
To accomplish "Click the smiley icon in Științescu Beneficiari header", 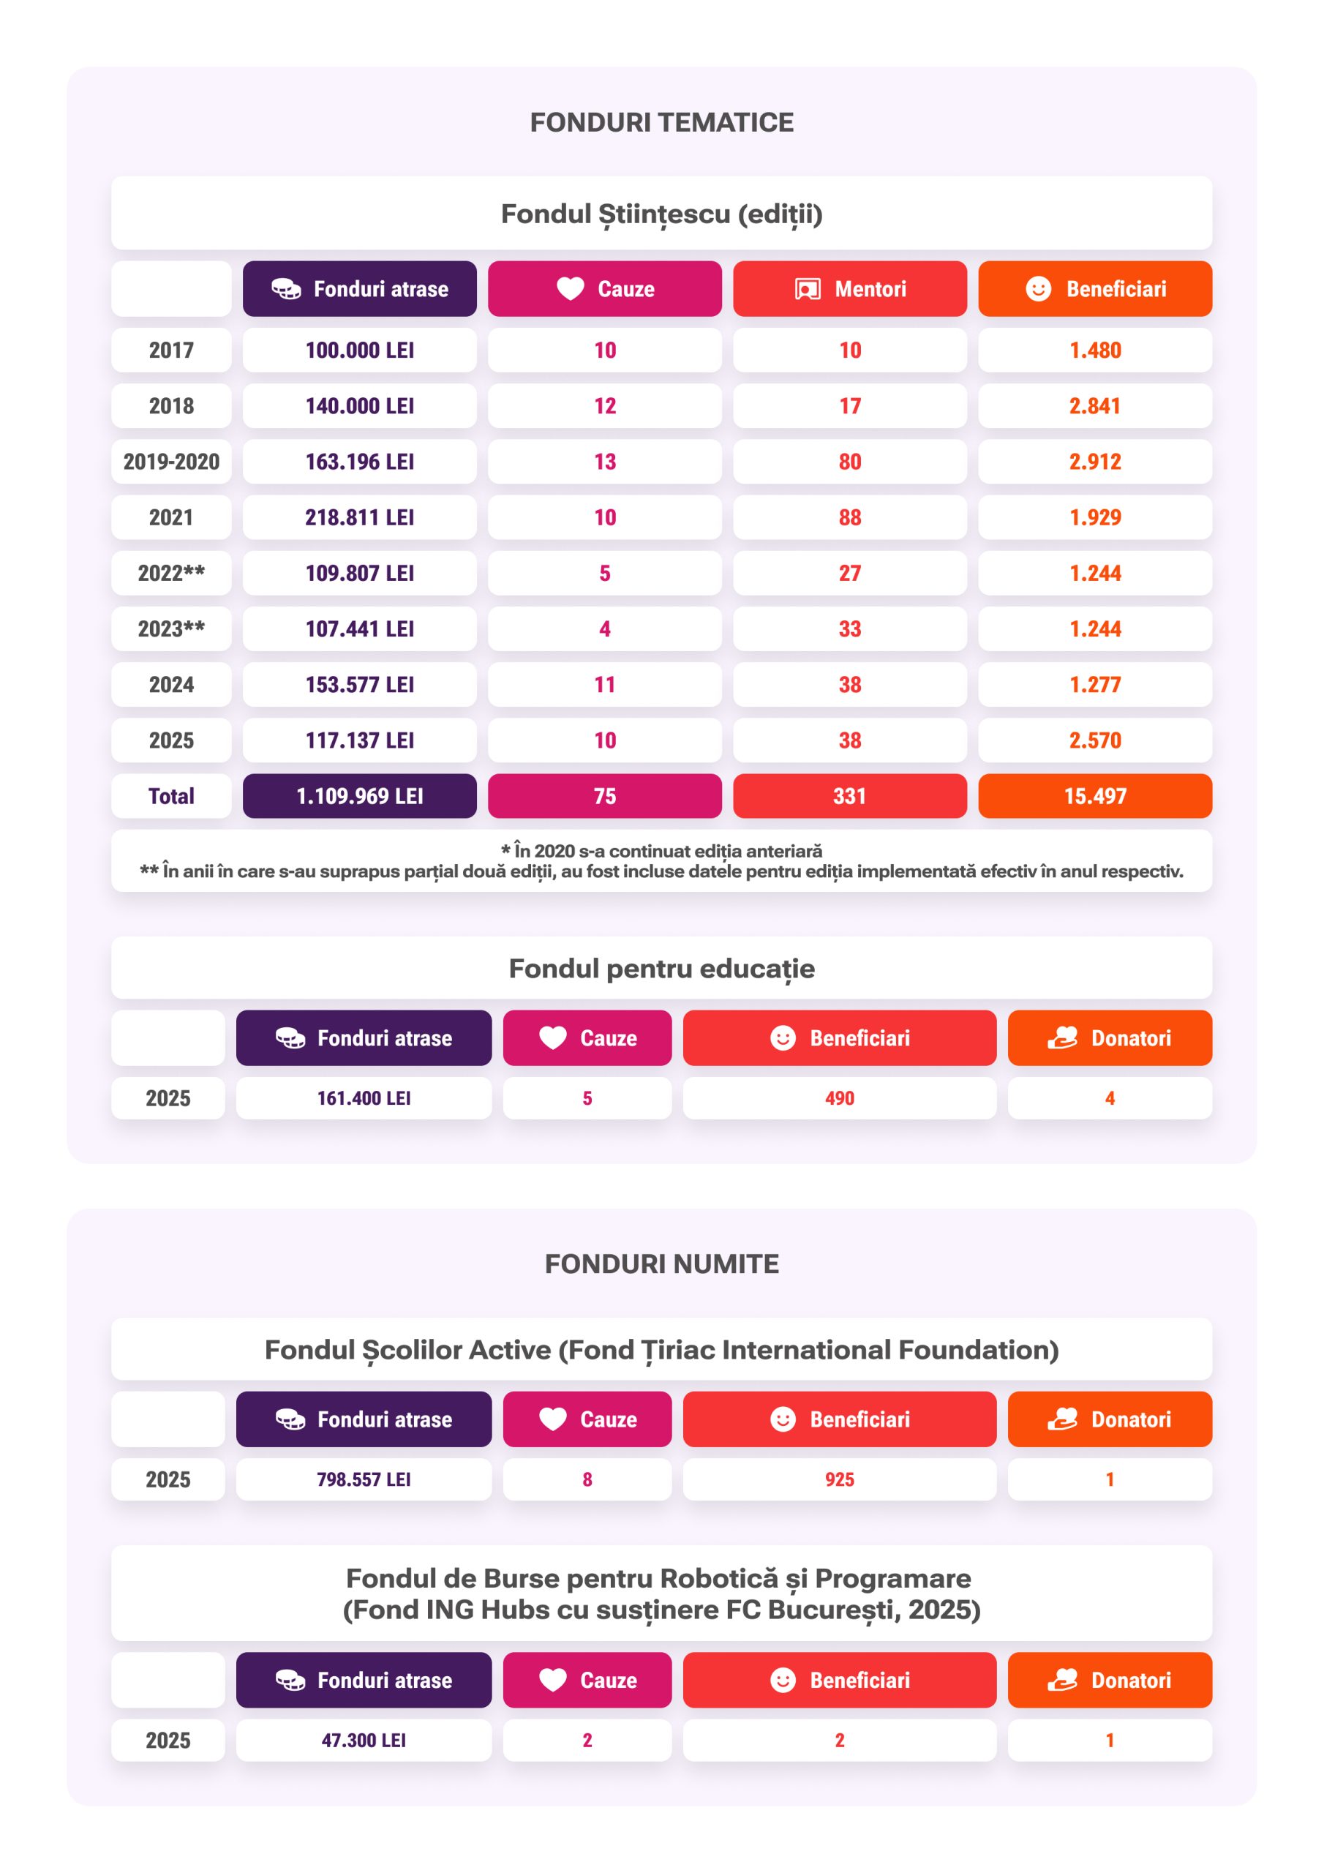I will [1038, 289].
